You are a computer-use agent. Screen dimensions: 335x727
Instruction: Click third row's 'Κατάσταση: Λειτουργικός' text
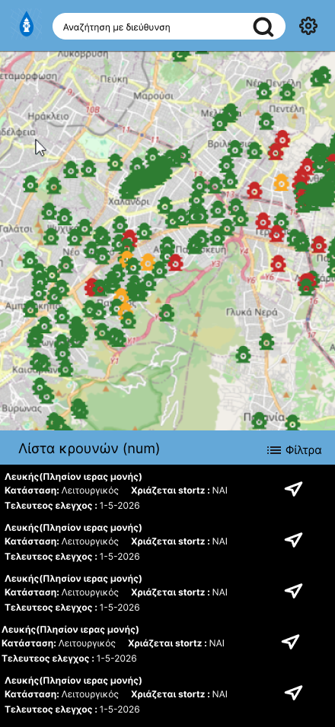click(62, 592)
